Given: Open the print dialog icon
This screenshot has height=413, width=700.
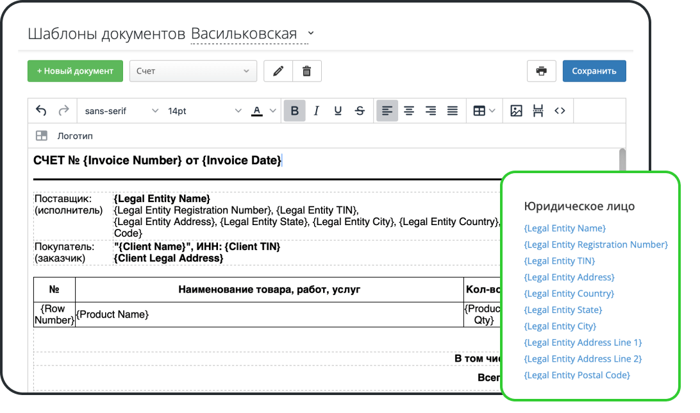Looking at the screenshot, I should [x=542, y=71].
